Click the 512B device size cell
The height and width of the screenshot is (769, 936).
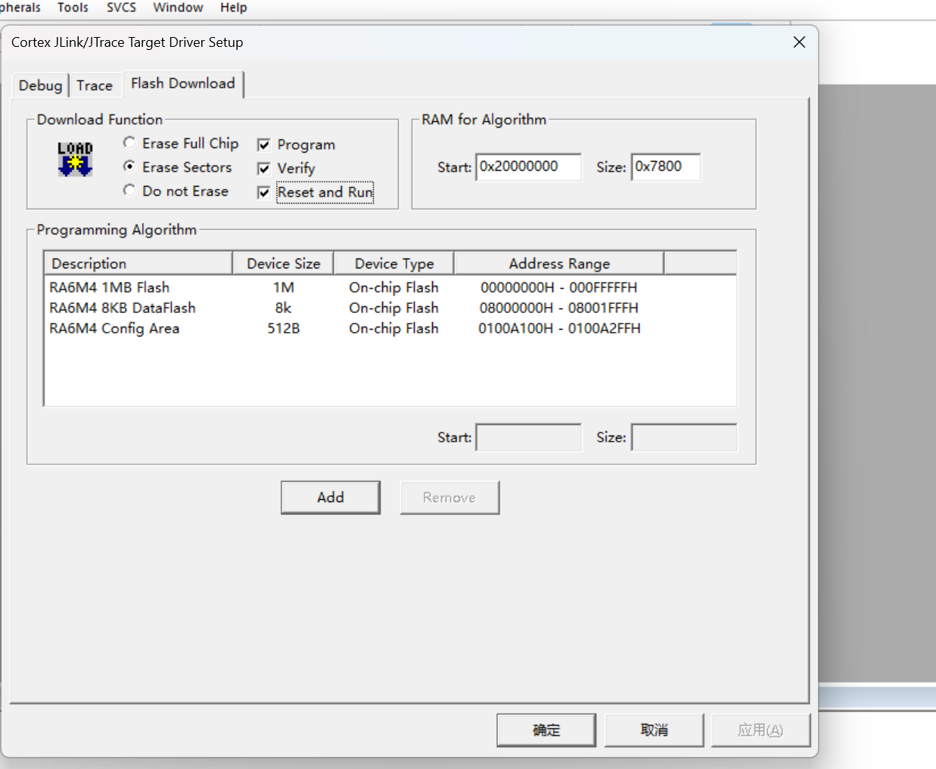click(x=284, y=328)
